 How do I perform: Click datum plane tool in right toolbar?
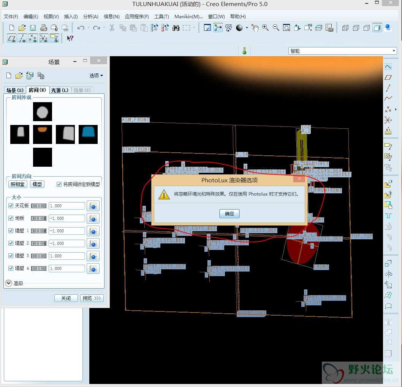pos(388,77)
